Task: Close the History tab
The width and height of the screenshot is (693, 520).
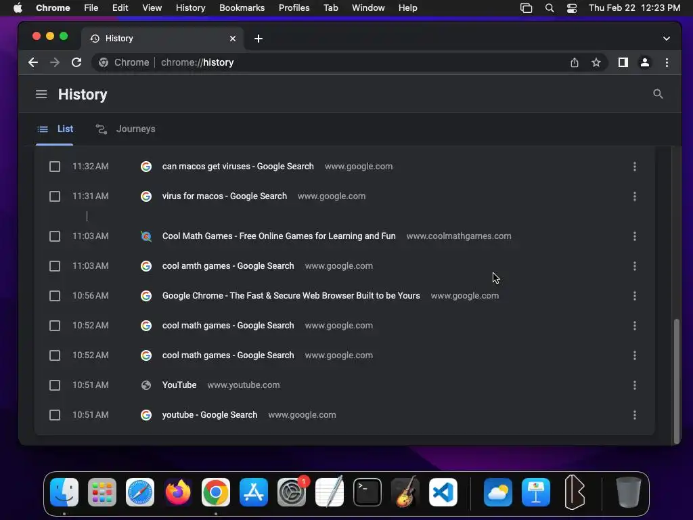Action: [233, 39]
